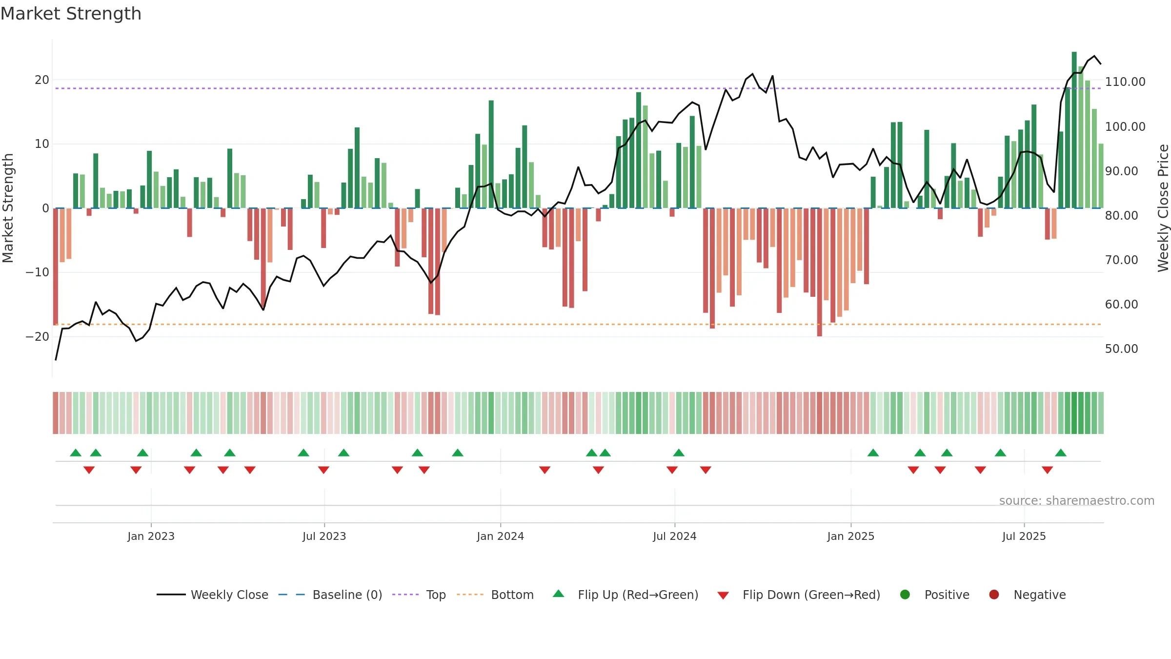Select the tallest green bar near the chart's right end

pyautogui.click(x=1074, y=130)
